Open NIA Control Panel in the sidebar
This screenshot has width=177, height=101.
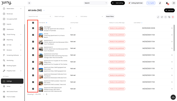coord(12,91)
